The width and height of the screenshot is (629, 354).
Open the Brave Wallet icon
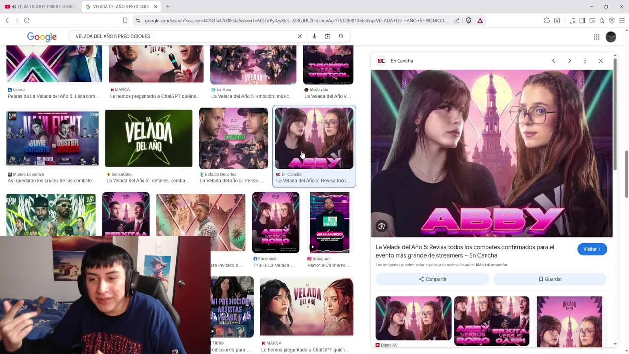[592, 21]
